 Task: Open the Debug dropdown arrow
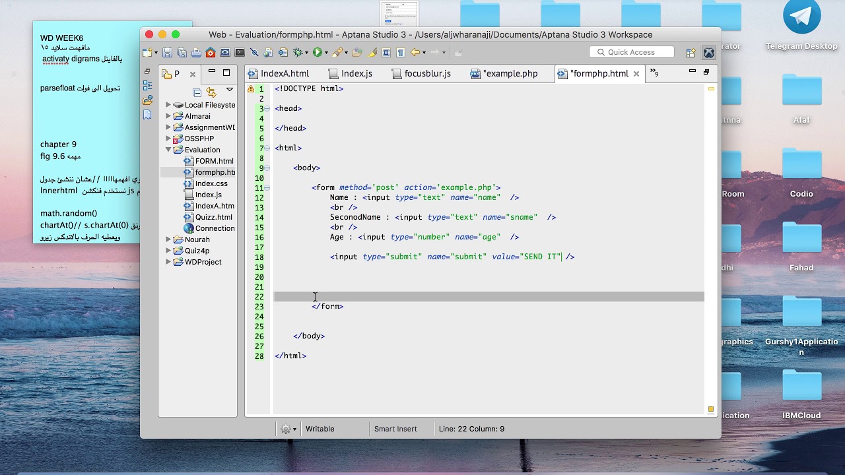click(306, 53)
